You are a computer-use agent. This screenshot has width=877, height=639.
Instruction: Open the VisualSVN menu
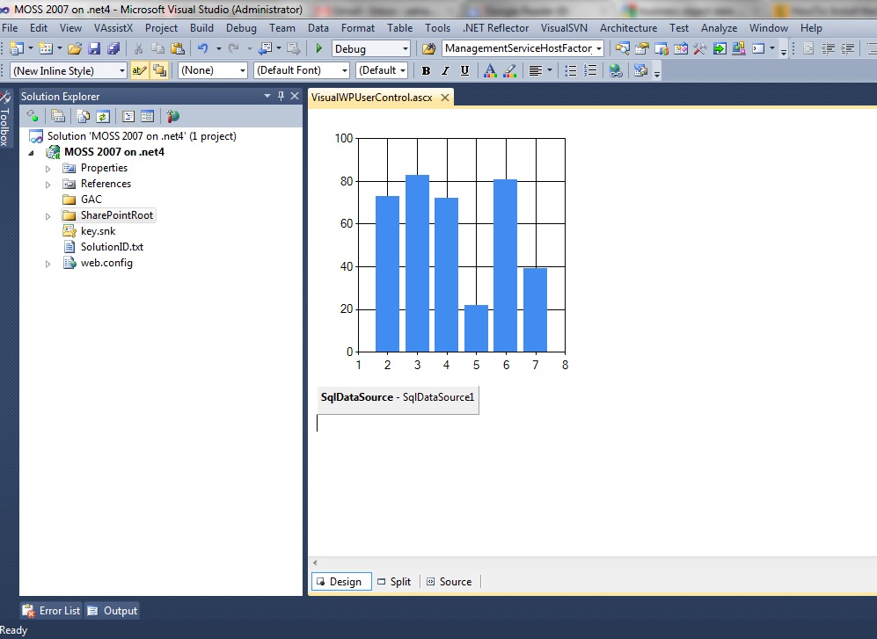(x=564, y=28)
